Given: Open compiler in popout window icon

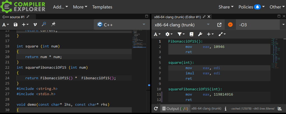Looking at the screenshot, I should point(219,25).
